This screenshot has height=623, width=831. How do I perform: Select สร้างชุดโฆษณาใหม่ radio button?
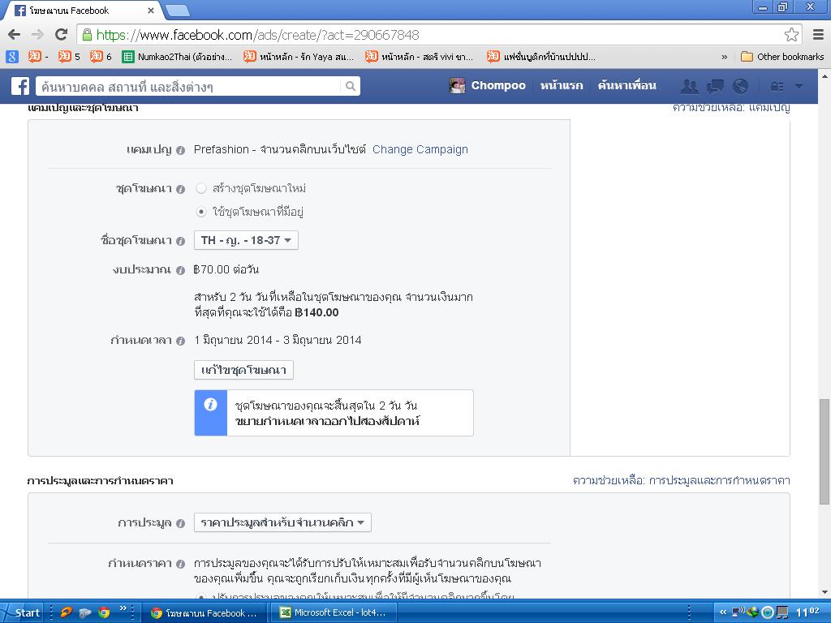point(201,188)
